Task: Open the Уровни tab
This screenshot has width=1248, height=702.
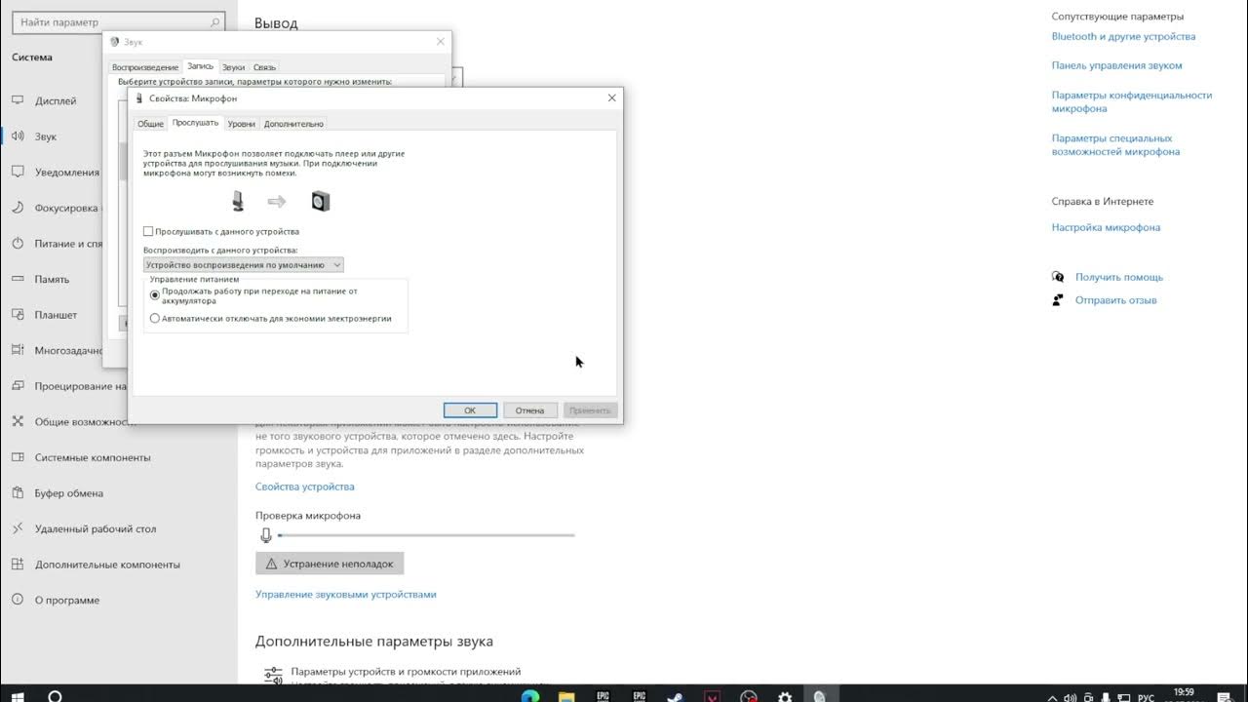Action: (242, 124)
